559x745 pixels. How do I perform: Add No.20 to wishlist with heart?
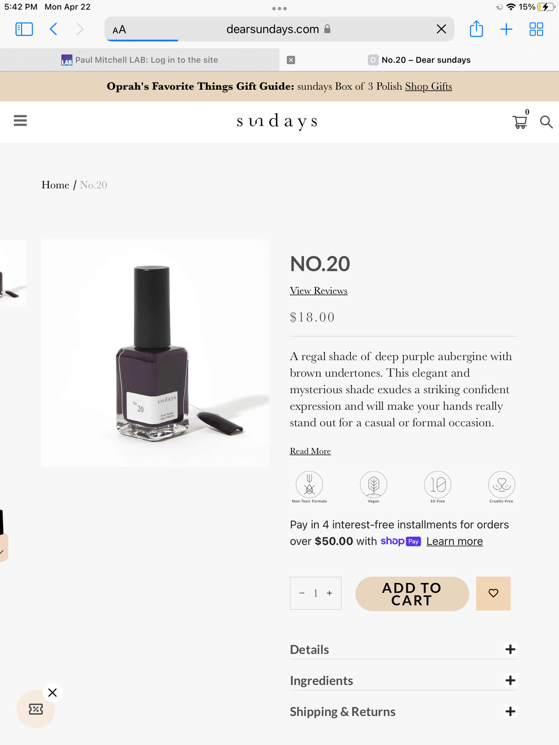(493, 593)
